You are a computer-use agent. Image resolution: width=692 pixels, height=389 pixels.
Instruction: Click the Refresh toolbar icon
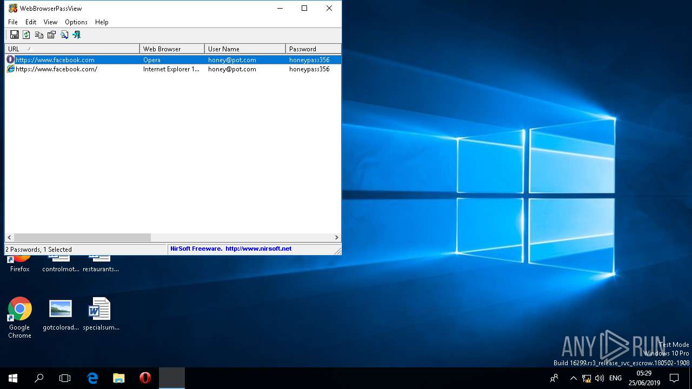click(x=26, y=35)
